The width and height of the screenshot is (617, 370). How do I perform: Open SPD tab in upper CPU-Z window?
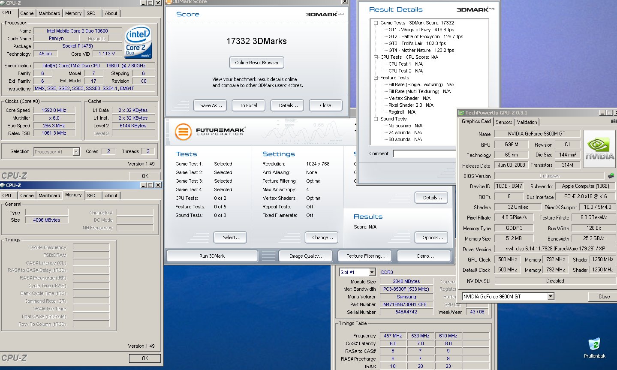pos(91,13)
